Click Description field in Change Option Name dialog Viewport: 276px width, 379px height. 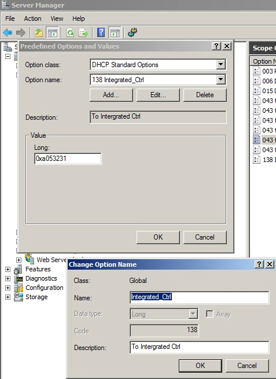pos(200,347)
